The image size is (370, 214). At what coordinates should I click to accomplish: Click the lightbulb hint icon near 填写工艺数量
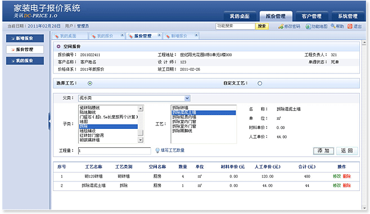pyautogui.click(x=157, y=151)
